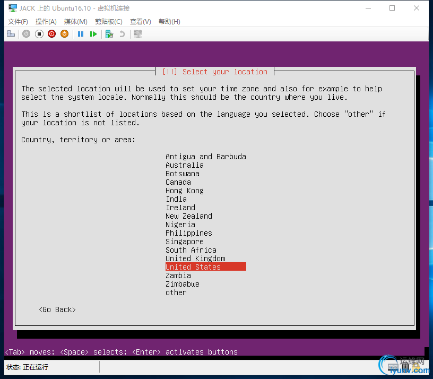Create a checkpoint with the toolbar icon
This screenshot has height=379, width=433.
coord(109,34)
